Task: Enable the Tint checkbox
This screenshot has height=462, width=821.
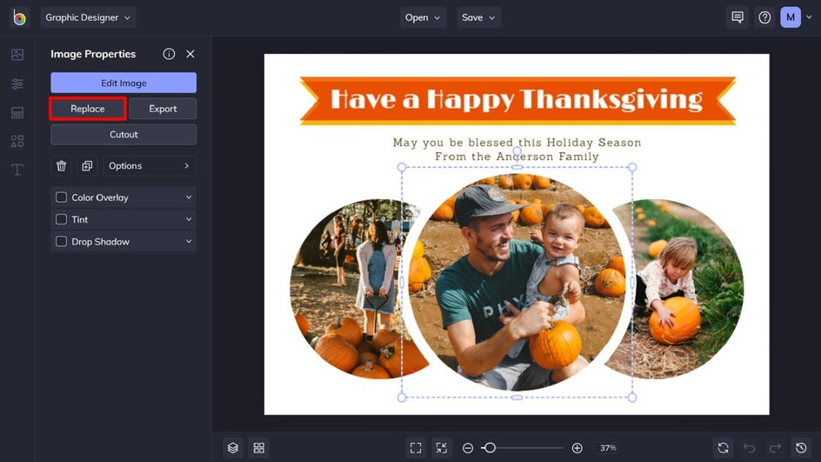Action: (x=61, y=219)
